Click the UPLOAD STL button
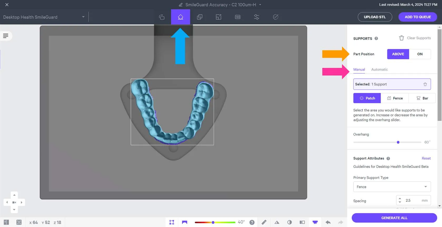Image resolution: width=442 pixels, height=227 pixels. 375,17
